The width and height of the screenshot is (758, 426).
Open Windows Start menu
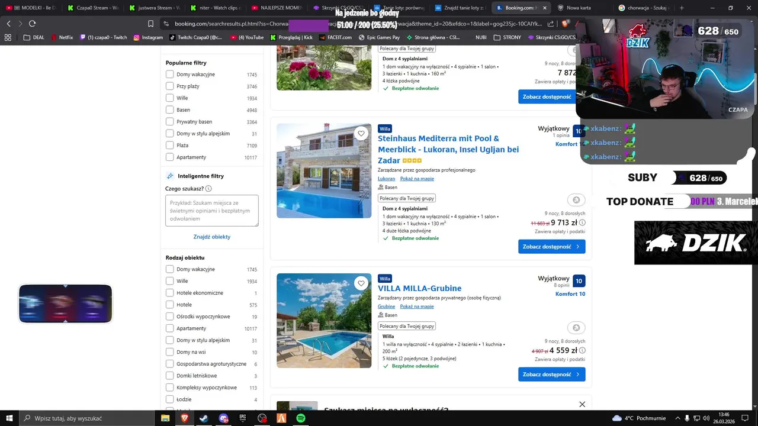[10, 418]
